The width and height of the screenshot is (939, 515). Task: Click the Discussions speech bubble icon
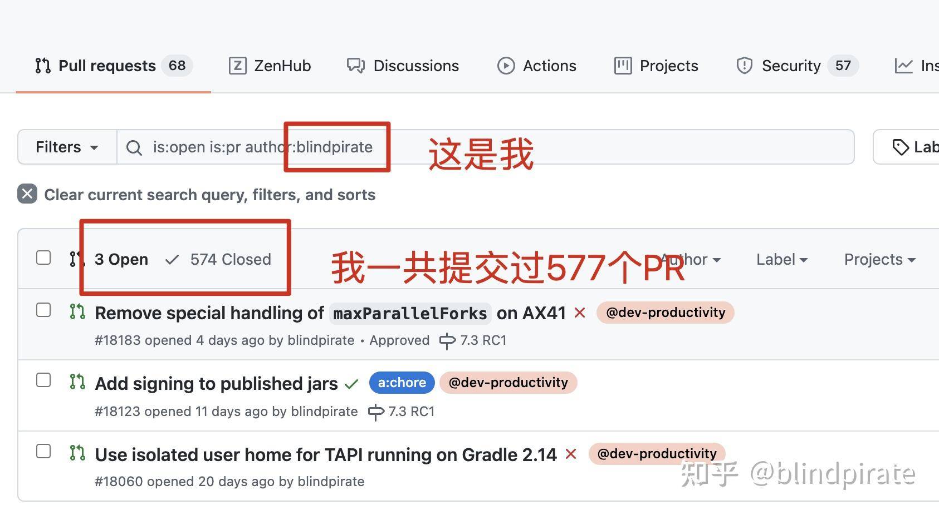(x=356, y=66)
